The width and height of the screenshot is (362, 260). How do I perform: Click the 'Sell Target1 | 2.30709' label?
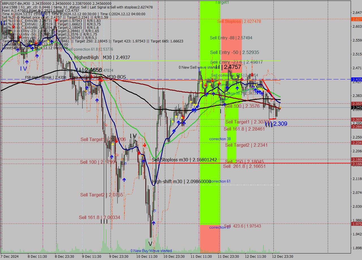[x=248, y=122]
